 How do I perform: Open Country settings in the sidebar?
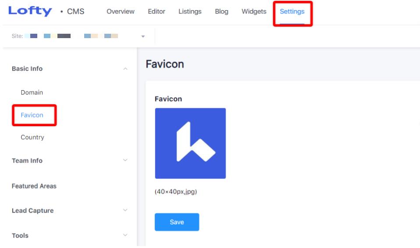click(x=32, y=138)
